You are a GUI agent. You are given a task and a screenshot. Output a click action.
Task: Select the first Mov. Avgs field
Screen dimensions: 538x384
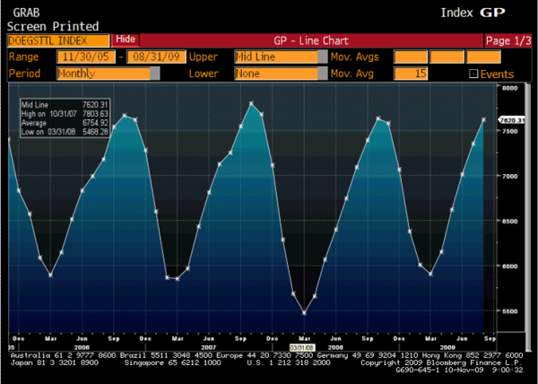point(411,57)
